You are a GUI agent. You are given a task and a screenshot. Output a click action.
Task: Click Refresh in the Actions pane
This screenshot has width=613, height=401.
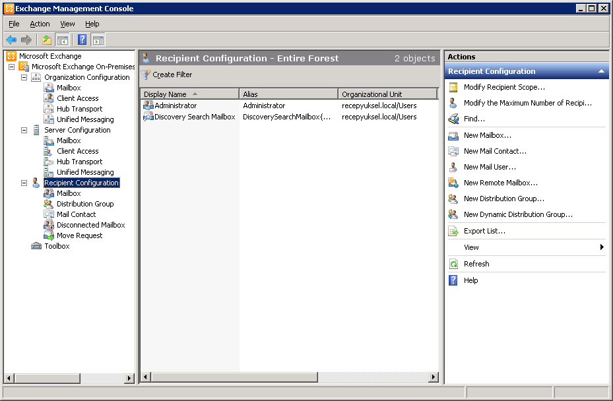476,264
